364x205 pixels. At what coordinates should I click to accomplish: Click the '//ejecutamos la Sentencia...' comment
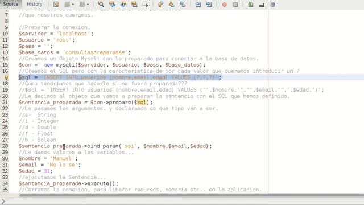(x=62, y=177)
